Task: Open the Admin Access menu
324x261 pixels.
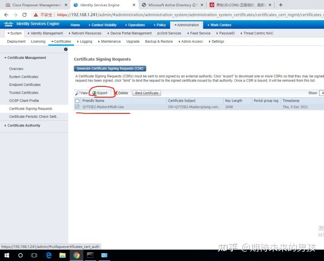Action: point(190,41)
